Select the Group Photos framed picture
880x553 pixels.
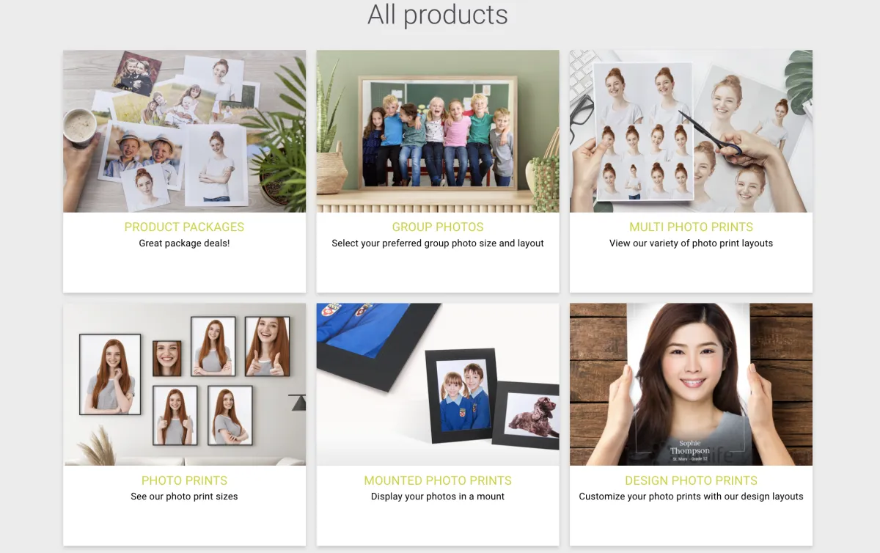[x=438, y=131]
